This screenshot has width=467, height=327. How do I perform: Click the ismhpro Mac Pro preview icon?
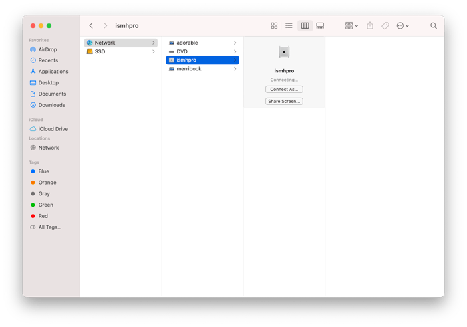tap(284, 52)
